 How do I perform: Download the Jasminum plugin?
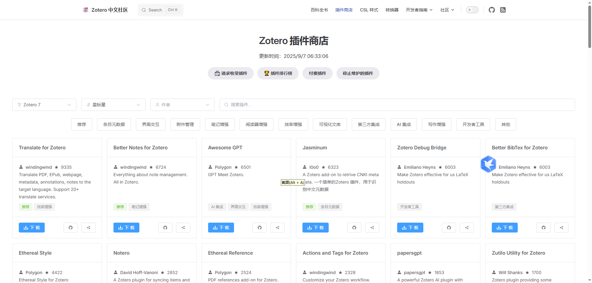pos(315,228)
